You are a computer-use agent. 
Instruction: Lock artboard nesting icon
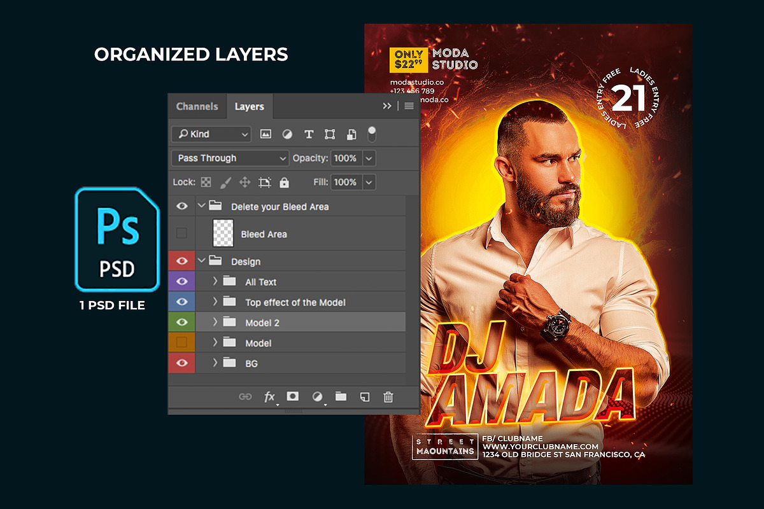click(x=265, y=183)
